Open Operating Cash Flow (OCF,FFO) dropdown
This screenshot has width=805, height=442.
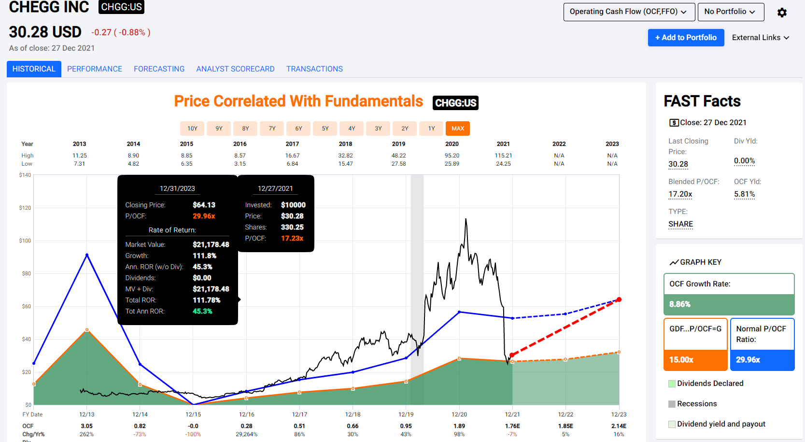point(629,12)
